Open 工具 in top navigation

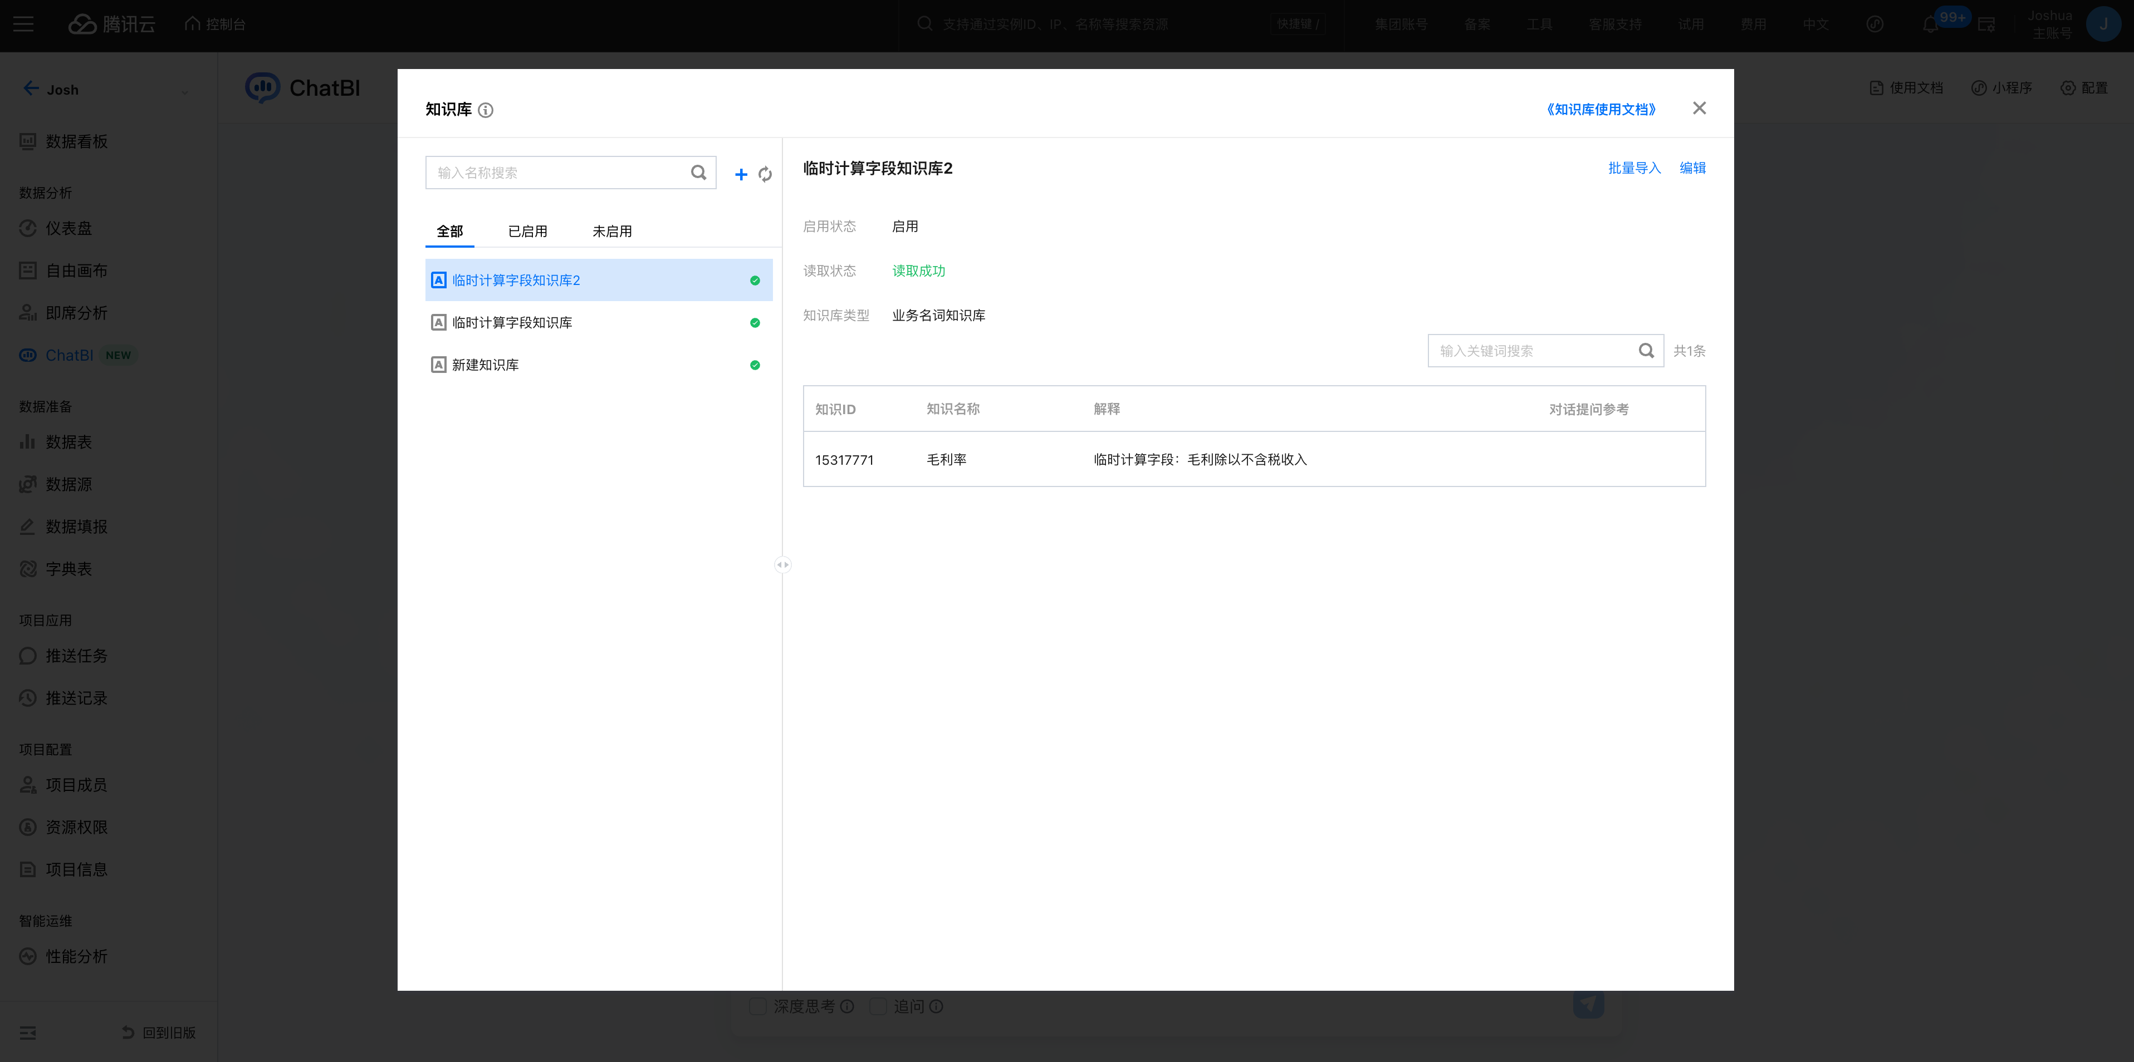click(1539, 25)
